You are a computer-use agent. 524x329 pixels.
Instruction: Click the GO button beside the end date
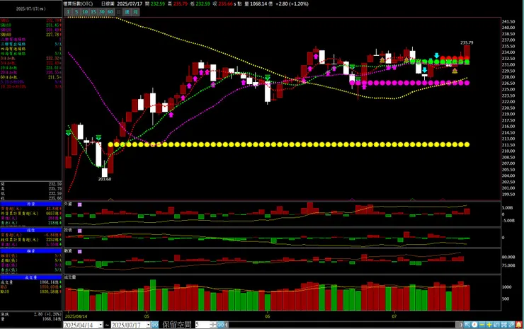(155, 324)
